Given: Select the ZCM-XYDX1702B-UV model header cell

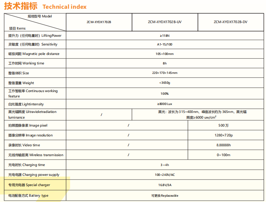Looking at the screenshot, I should tap(164, 22).
